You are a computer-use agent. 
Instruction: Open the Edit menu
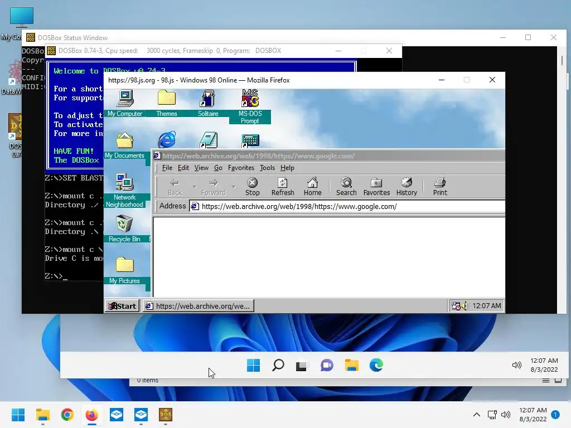(183, 168)
